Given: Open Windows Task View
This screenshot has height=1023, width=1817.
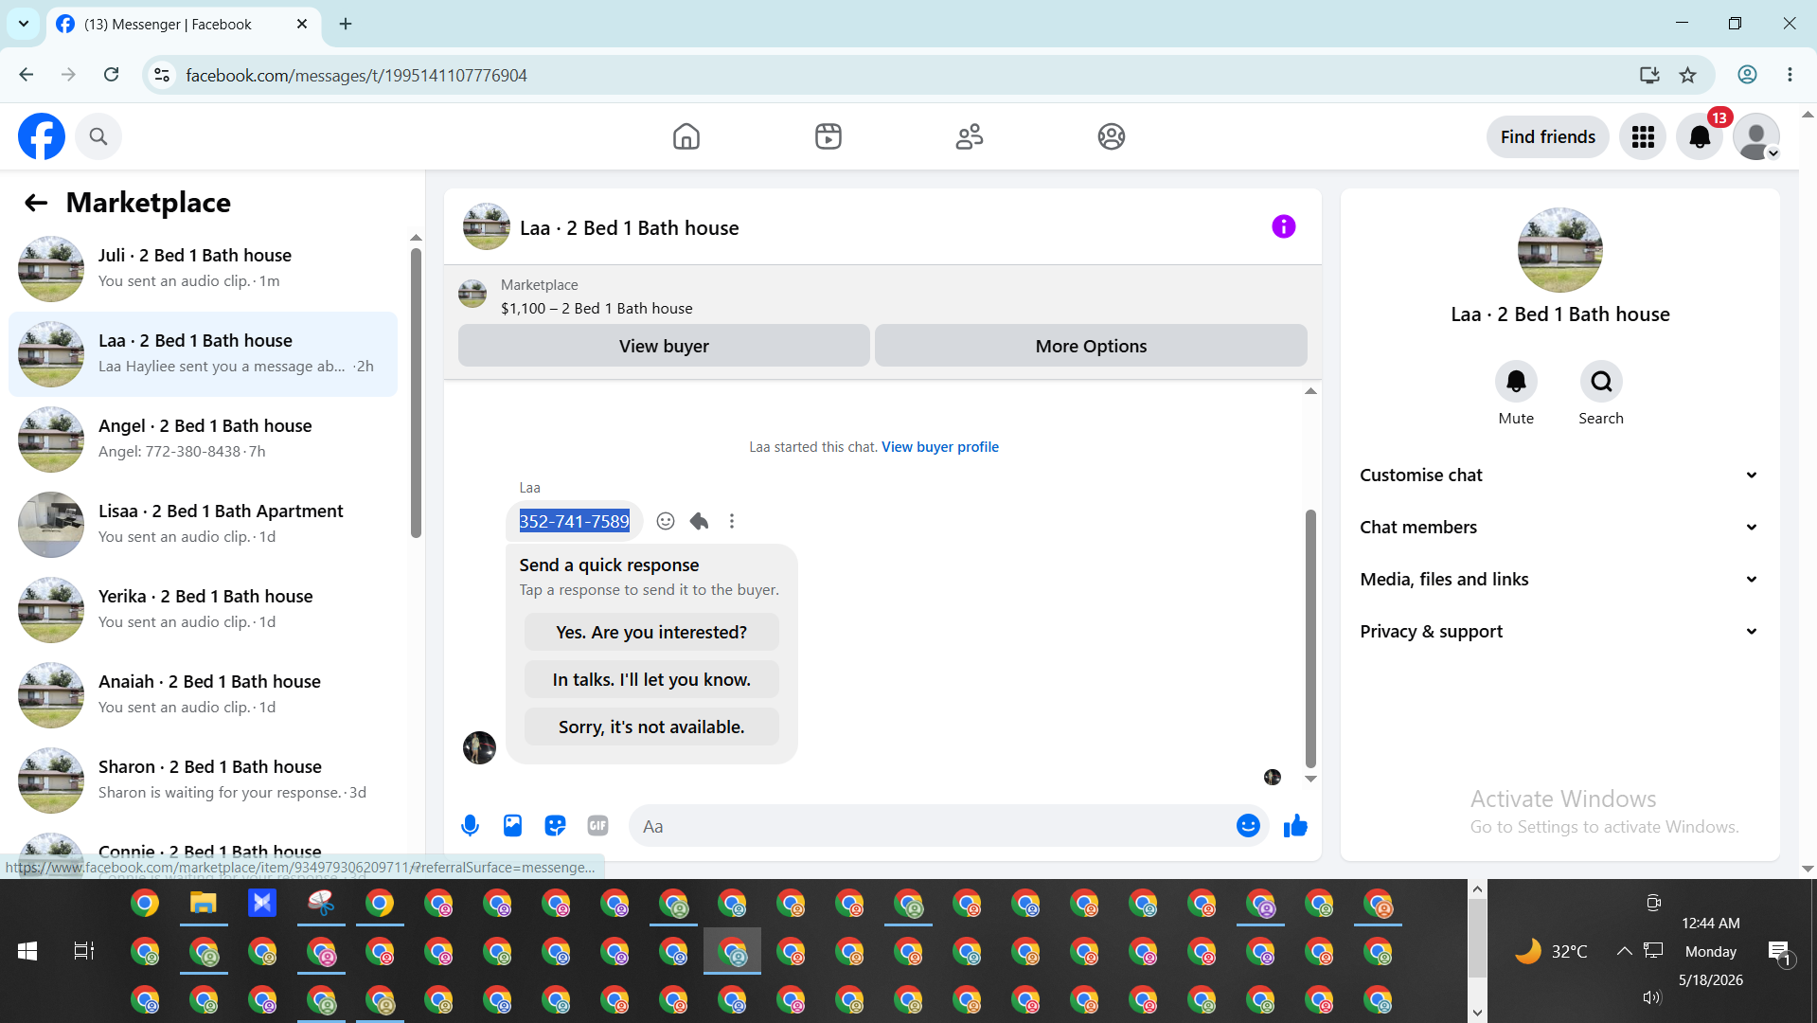Looking at the screenshot, I should click(x=84, y=951).
